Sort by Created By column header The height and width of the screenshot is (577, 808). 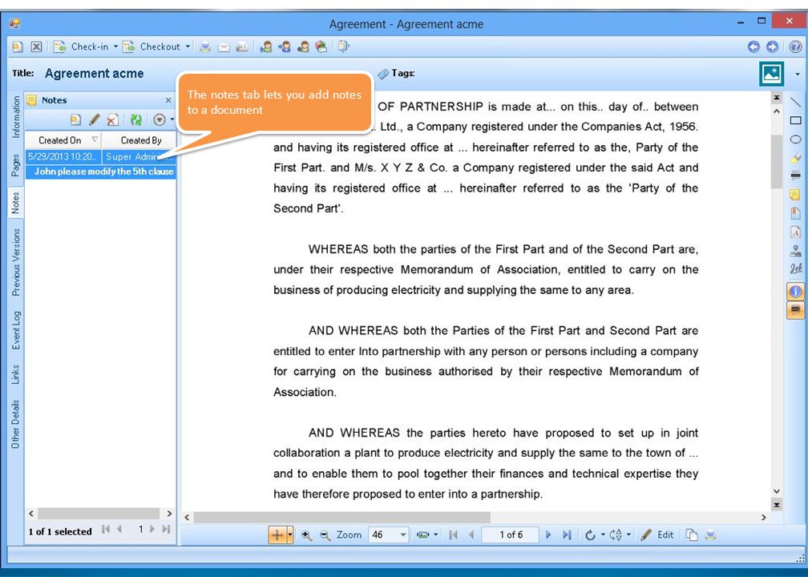click(139, 140)
